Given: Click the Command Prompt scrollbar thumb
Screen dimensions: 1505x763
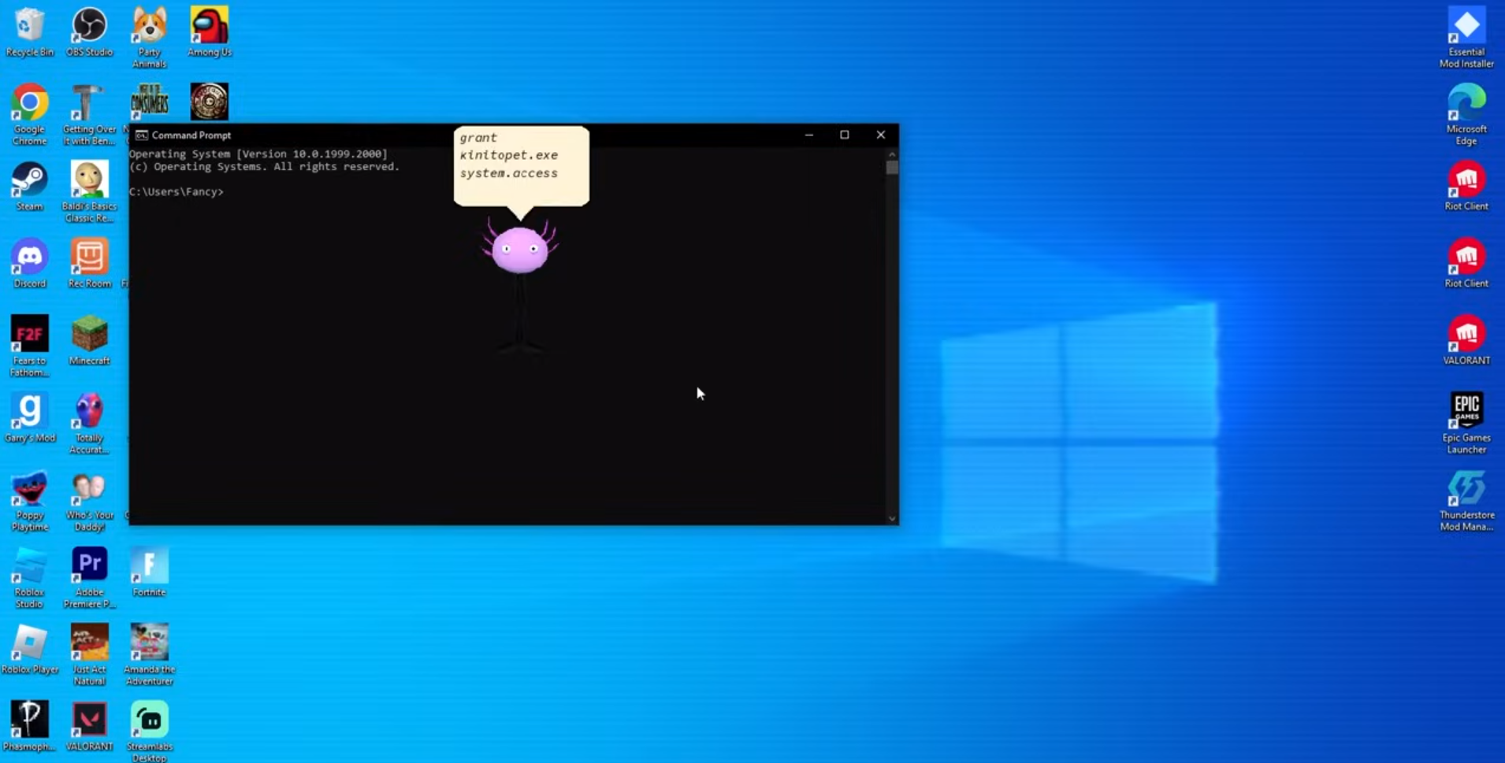Looking at the screenshot, I should tap(892, 168).
